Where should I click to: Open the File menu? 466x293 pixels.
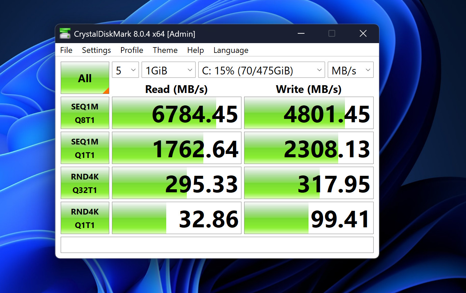[x=66, y=50]
